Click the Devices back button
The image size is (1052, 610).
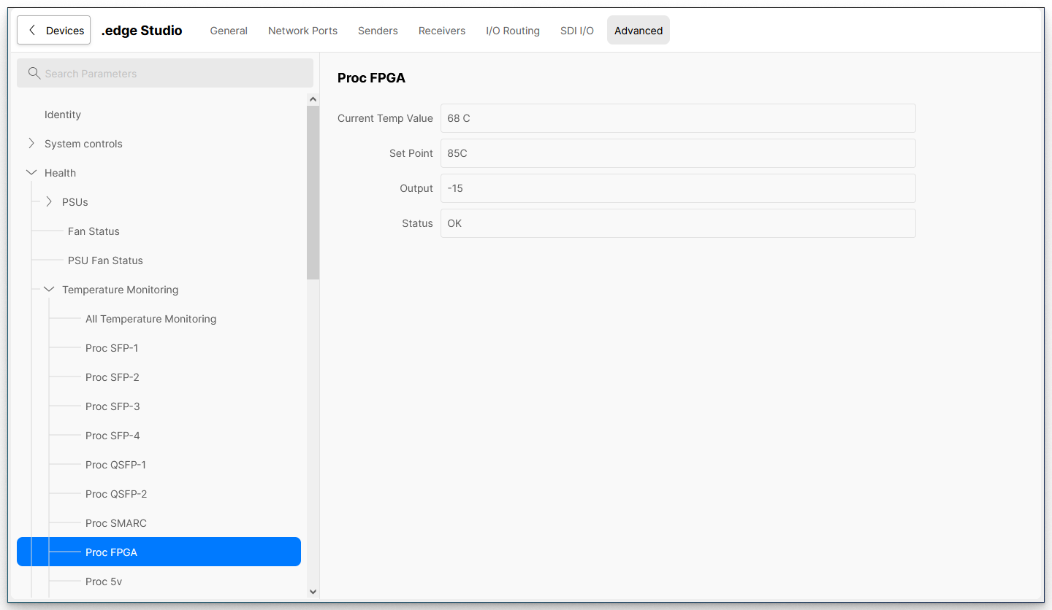pyautogui.click(x=54, y=31)
